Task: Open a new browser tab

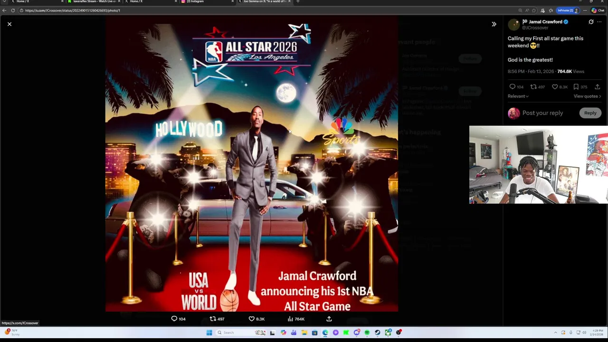Action: point(298,1)
